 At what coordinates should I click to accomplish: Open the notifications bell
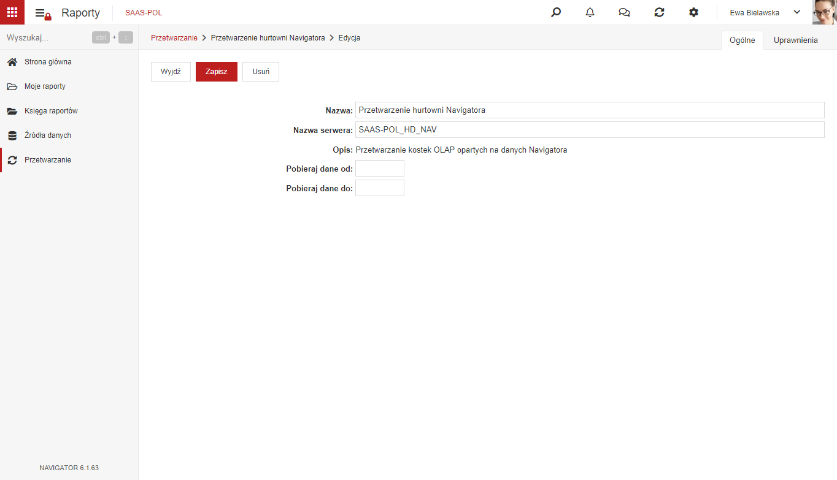tap(590, 12)
